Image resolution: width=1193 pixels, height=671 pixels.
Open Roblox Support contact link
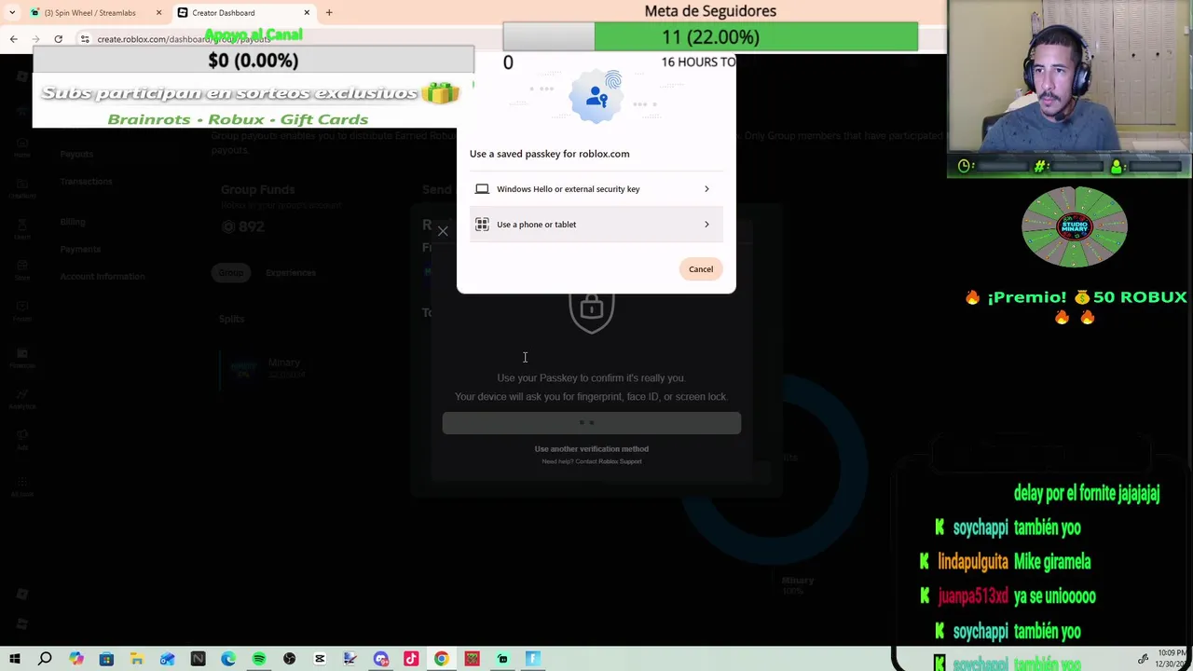point(619,461)
